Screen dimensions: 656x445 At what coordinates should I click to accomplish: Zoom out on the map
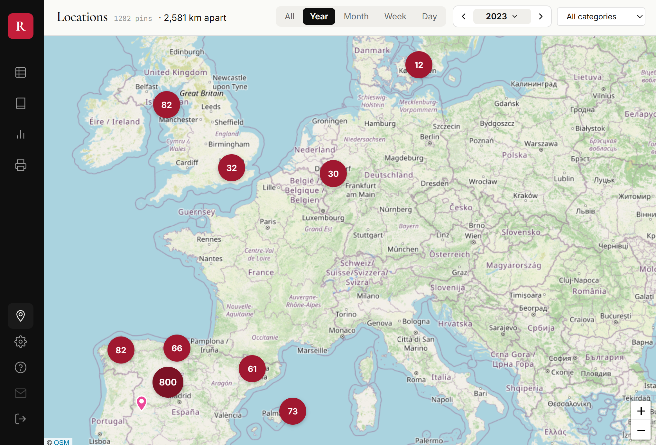pyautogui.click(x=641, y=430)
